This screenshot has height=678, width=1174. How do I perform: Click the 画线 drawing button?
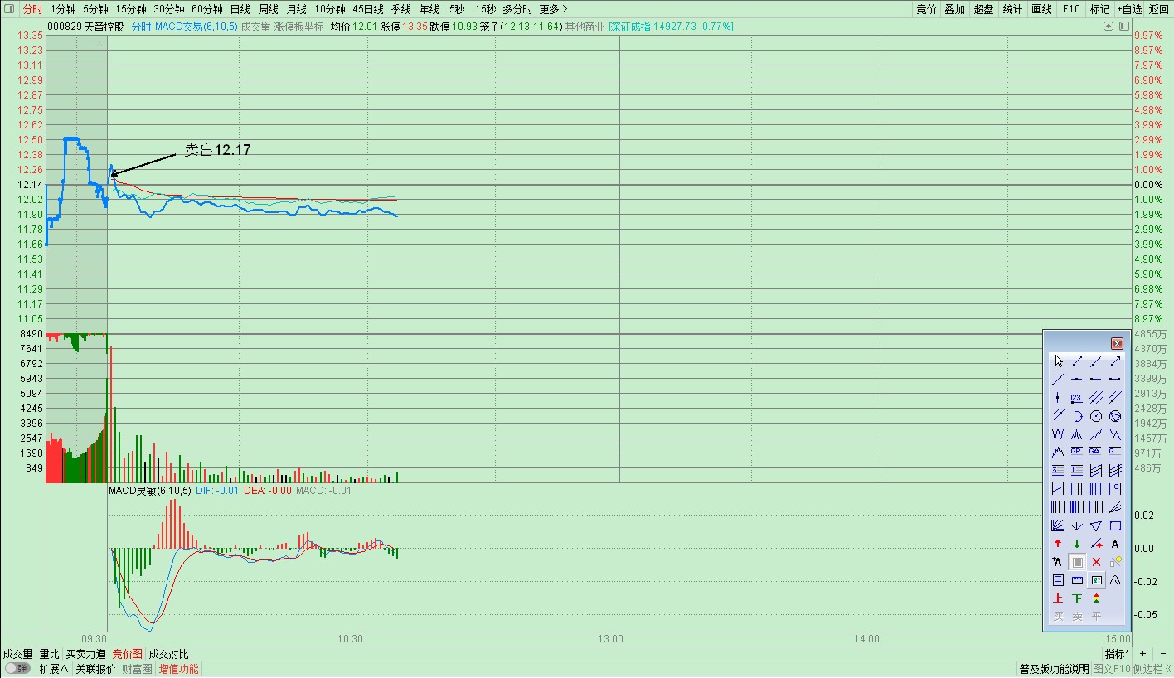[x=1042, y=9]
